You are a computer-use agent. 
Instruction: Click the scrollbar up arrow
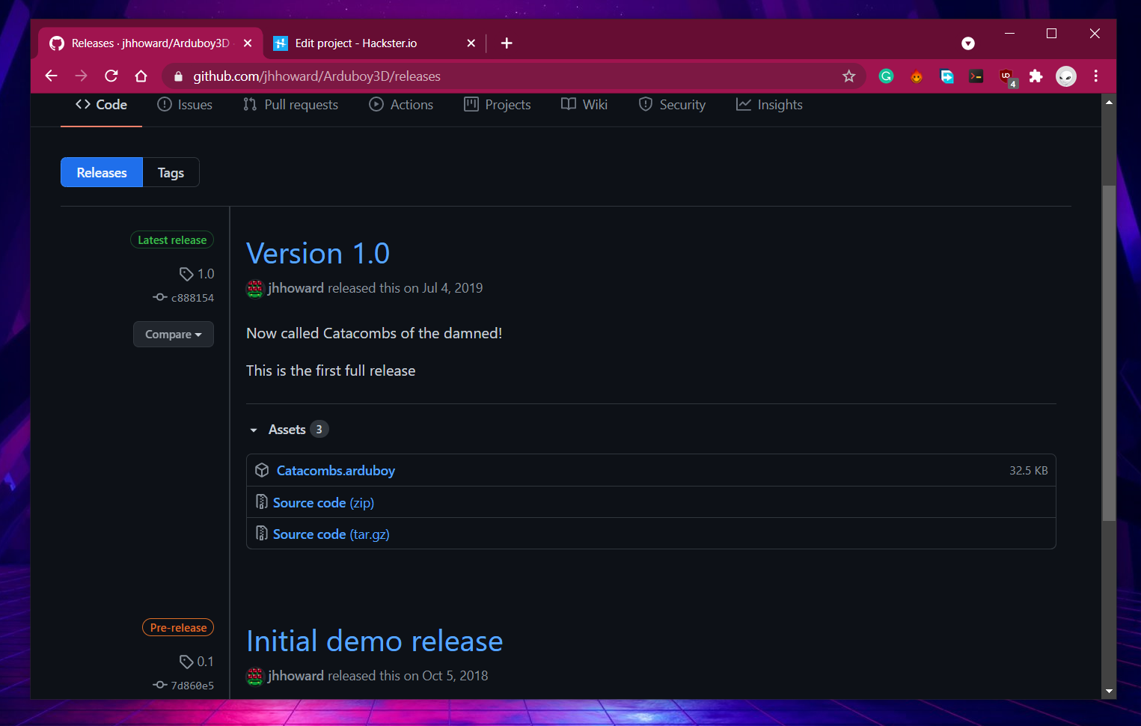tap(1109, 102)
